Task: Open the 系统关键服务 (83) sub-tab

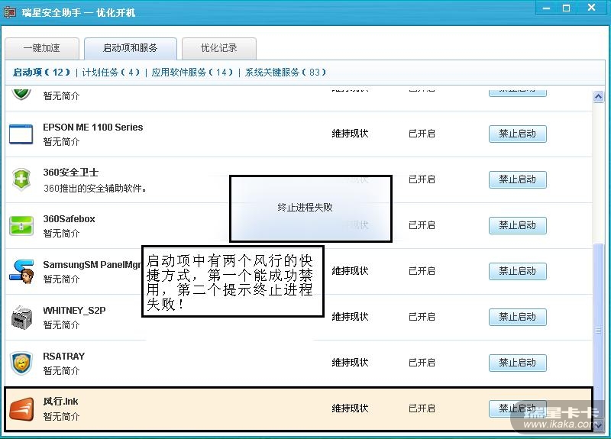Action: pyautogui.click(x=285, y=72)
